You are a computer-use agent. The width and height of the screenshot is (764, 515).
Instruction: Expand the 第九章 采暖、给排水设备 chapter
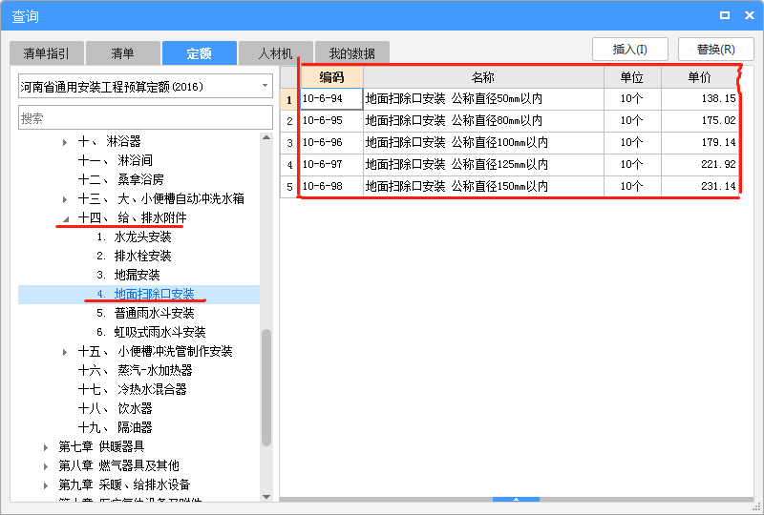(45, 485)
